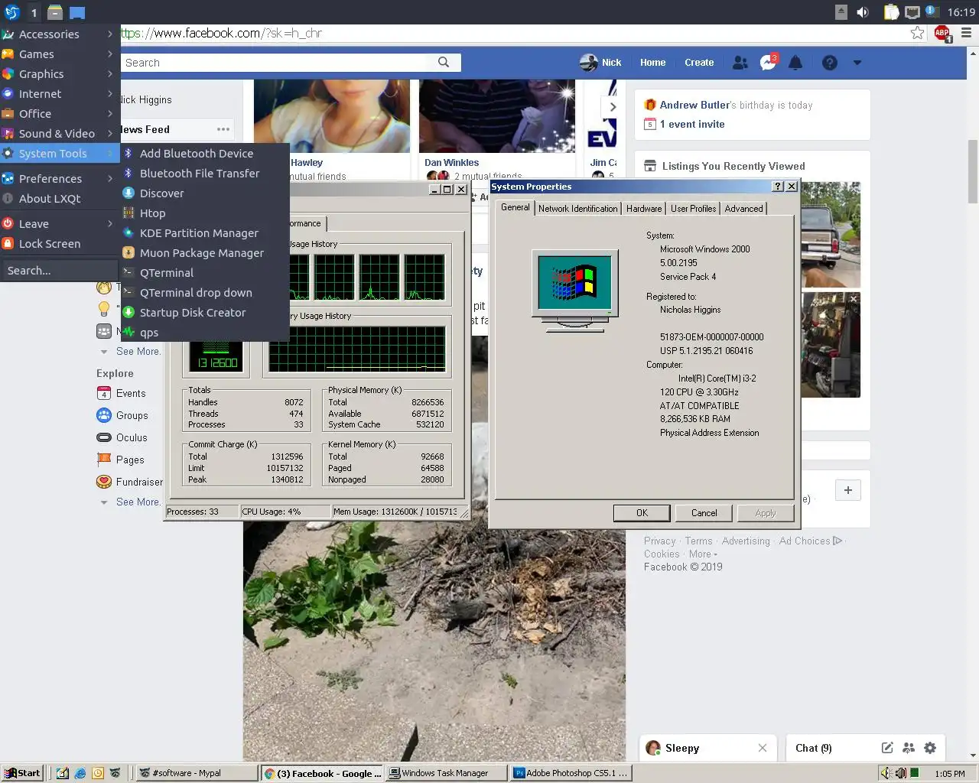Click Lock Screen in the main menu
The height and width of the screenshot is (783, 979).
coord(60,244)
